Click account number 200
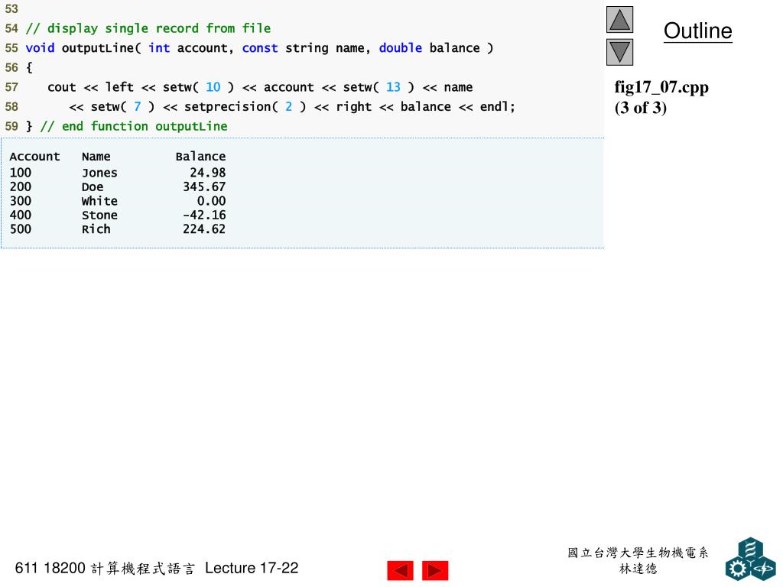Viewport: 783px width, 587px height. [x=21, y=186]
